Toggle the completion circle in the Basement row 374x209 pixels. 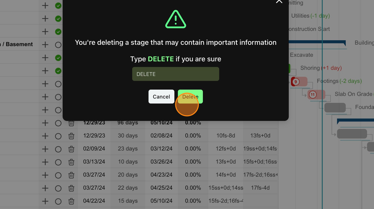click(58, 45)
